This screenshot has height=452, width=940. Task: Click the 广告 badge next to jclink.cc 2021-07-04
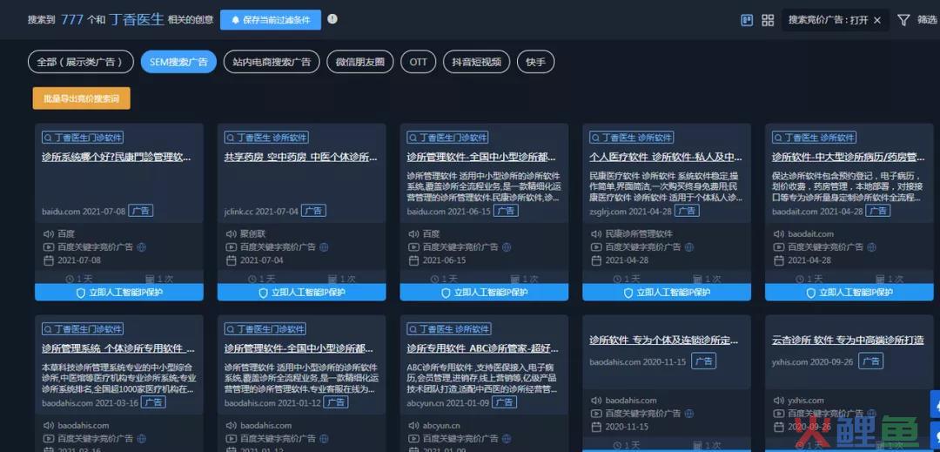pyautogui.click(x=313, y=211)
